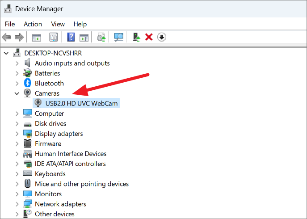
Task: Click the Firmware chip icon
Action: 27,143
